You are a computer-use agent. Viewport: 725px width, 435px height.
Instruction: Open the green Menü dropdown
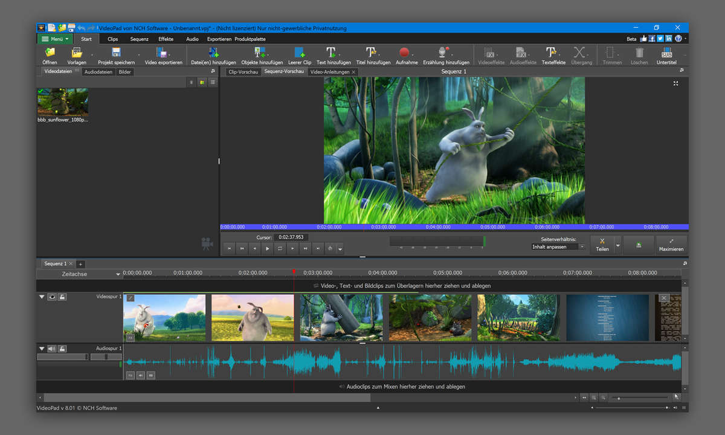tap(54, 39)
